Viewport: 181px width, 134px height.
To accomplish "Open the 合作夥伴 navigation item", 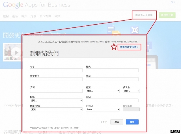I will pyautogui.click(x=45, y=16).
